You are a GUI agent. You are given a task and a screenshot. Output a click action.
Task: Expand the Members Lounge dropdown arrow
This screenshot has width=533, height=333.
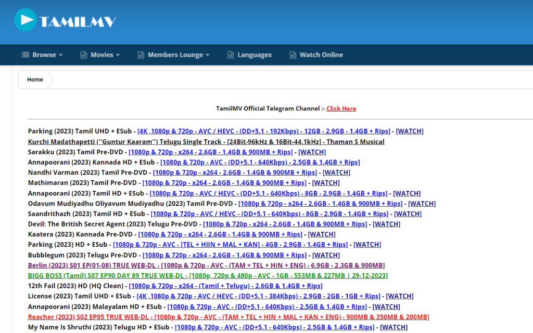coord(207,55)
